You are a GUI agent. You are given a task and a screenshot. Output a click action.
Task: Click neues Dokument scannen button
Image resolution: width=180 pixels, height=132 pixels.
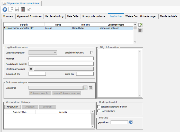click(x=67, y=93)
